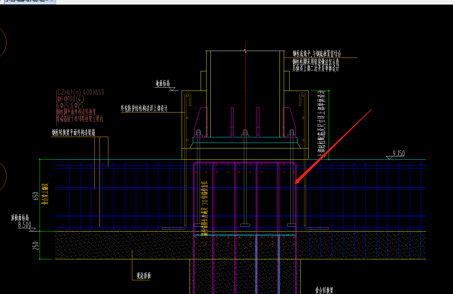Click the note '具体详上部二次开发单体设计'

coord(316,68)
